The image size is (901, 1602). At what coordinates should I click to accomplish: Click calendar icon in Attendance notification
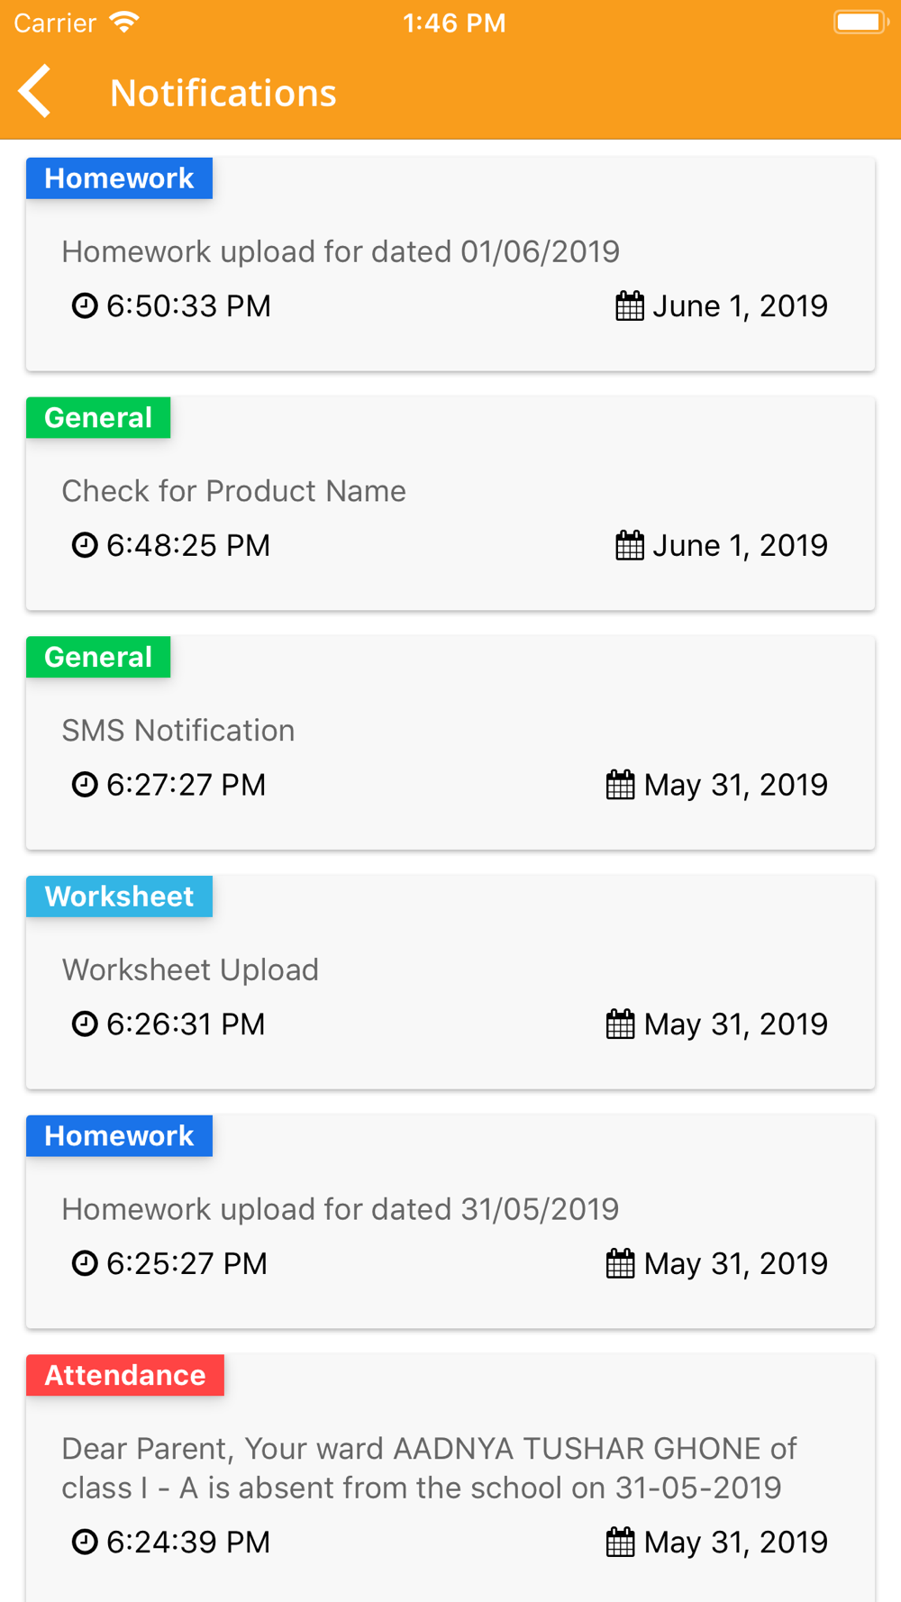(x=621, y=1543)
